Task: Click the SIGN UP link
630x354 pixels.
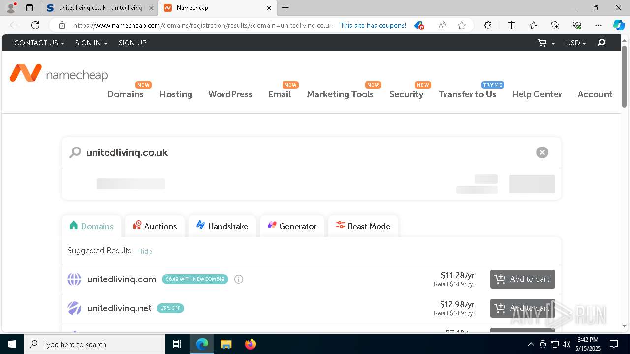Action: pyautogui.click(x=132, y=43)
